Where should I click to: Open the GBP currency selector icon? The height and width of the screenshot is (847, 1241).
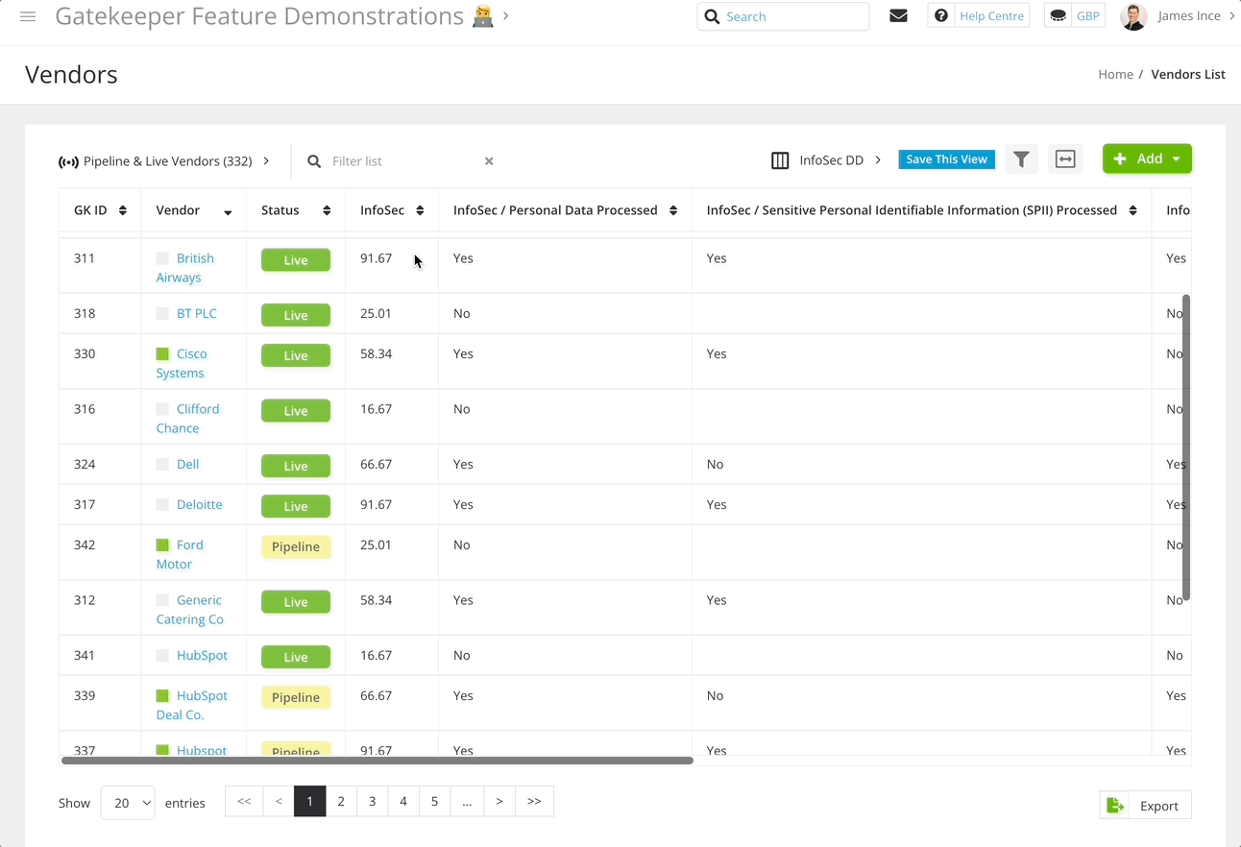pyautogui.click(x=1058, y=14)
